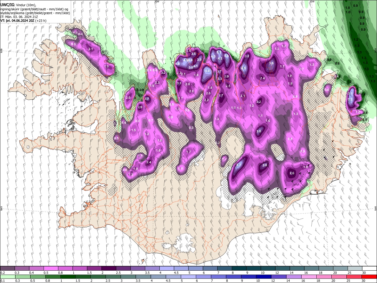377x283 pixels.
Task: Click the '4.1' precipitation value on the map
Action: tap(195, 66)
